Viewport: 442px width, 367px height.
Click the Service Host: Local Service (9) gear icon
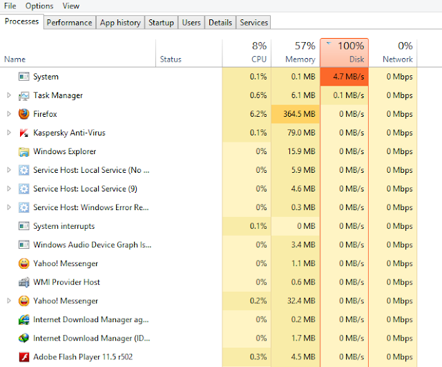(x=24, y=189)
